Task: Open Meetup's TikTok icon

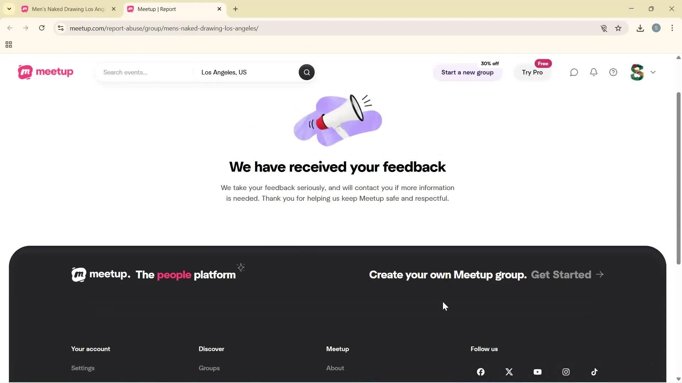Action: click(594, 372)
